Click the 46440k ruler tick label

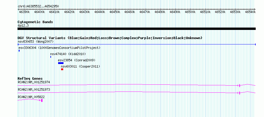click(100, 12)
